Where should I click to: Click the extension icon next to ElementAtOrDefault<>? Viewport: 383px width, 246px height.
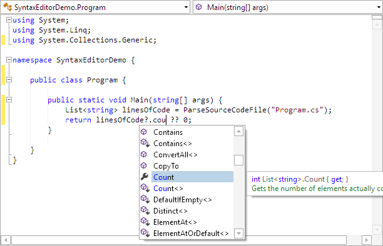coord(145,233)
